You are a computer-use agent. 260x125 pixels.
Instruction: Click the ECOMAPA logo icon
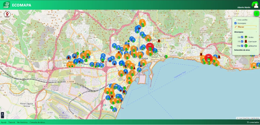(x=6, y=5)
